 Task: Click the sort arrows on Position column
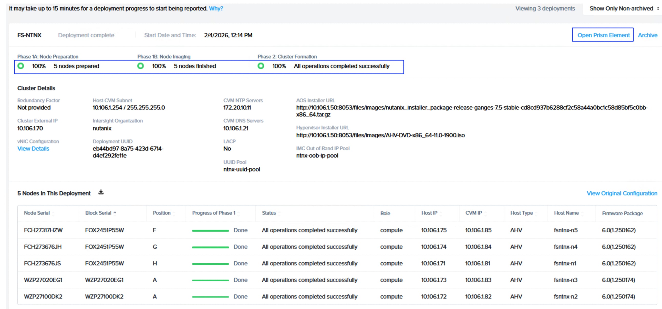[174, 213]
